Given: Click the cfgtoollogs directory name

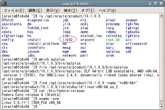Looking at the screenshot, I should (13, 36).
